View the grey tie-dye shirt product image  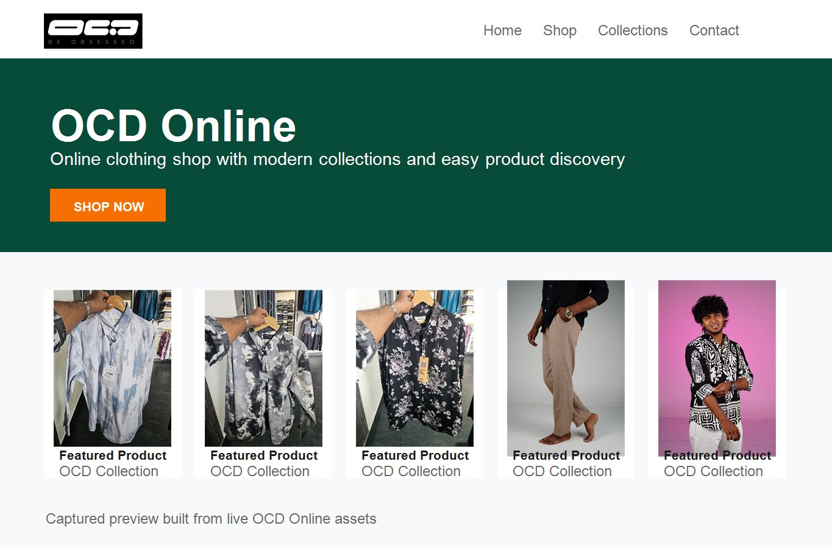[x=263, y=368]
